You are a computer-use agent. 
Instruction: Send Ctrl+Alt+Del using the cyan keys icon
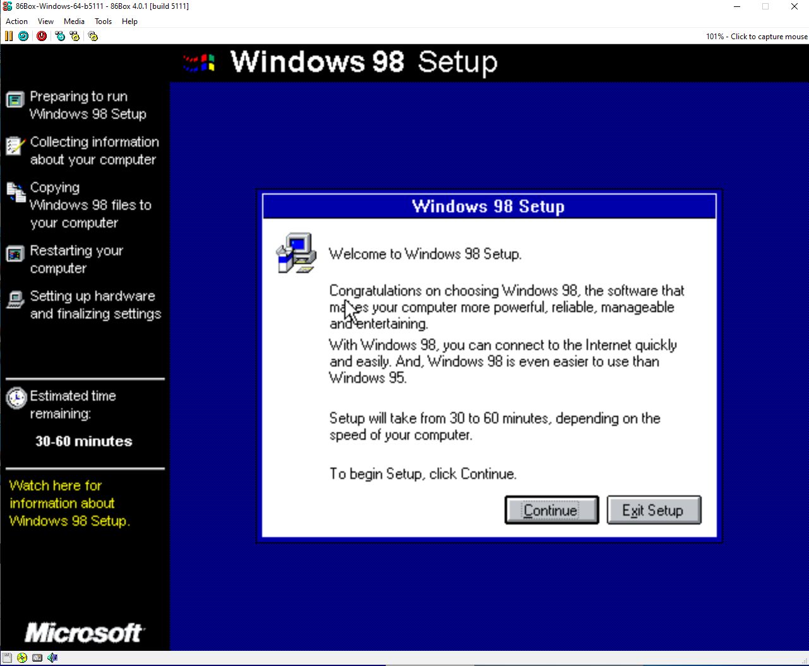coord(60,36)
